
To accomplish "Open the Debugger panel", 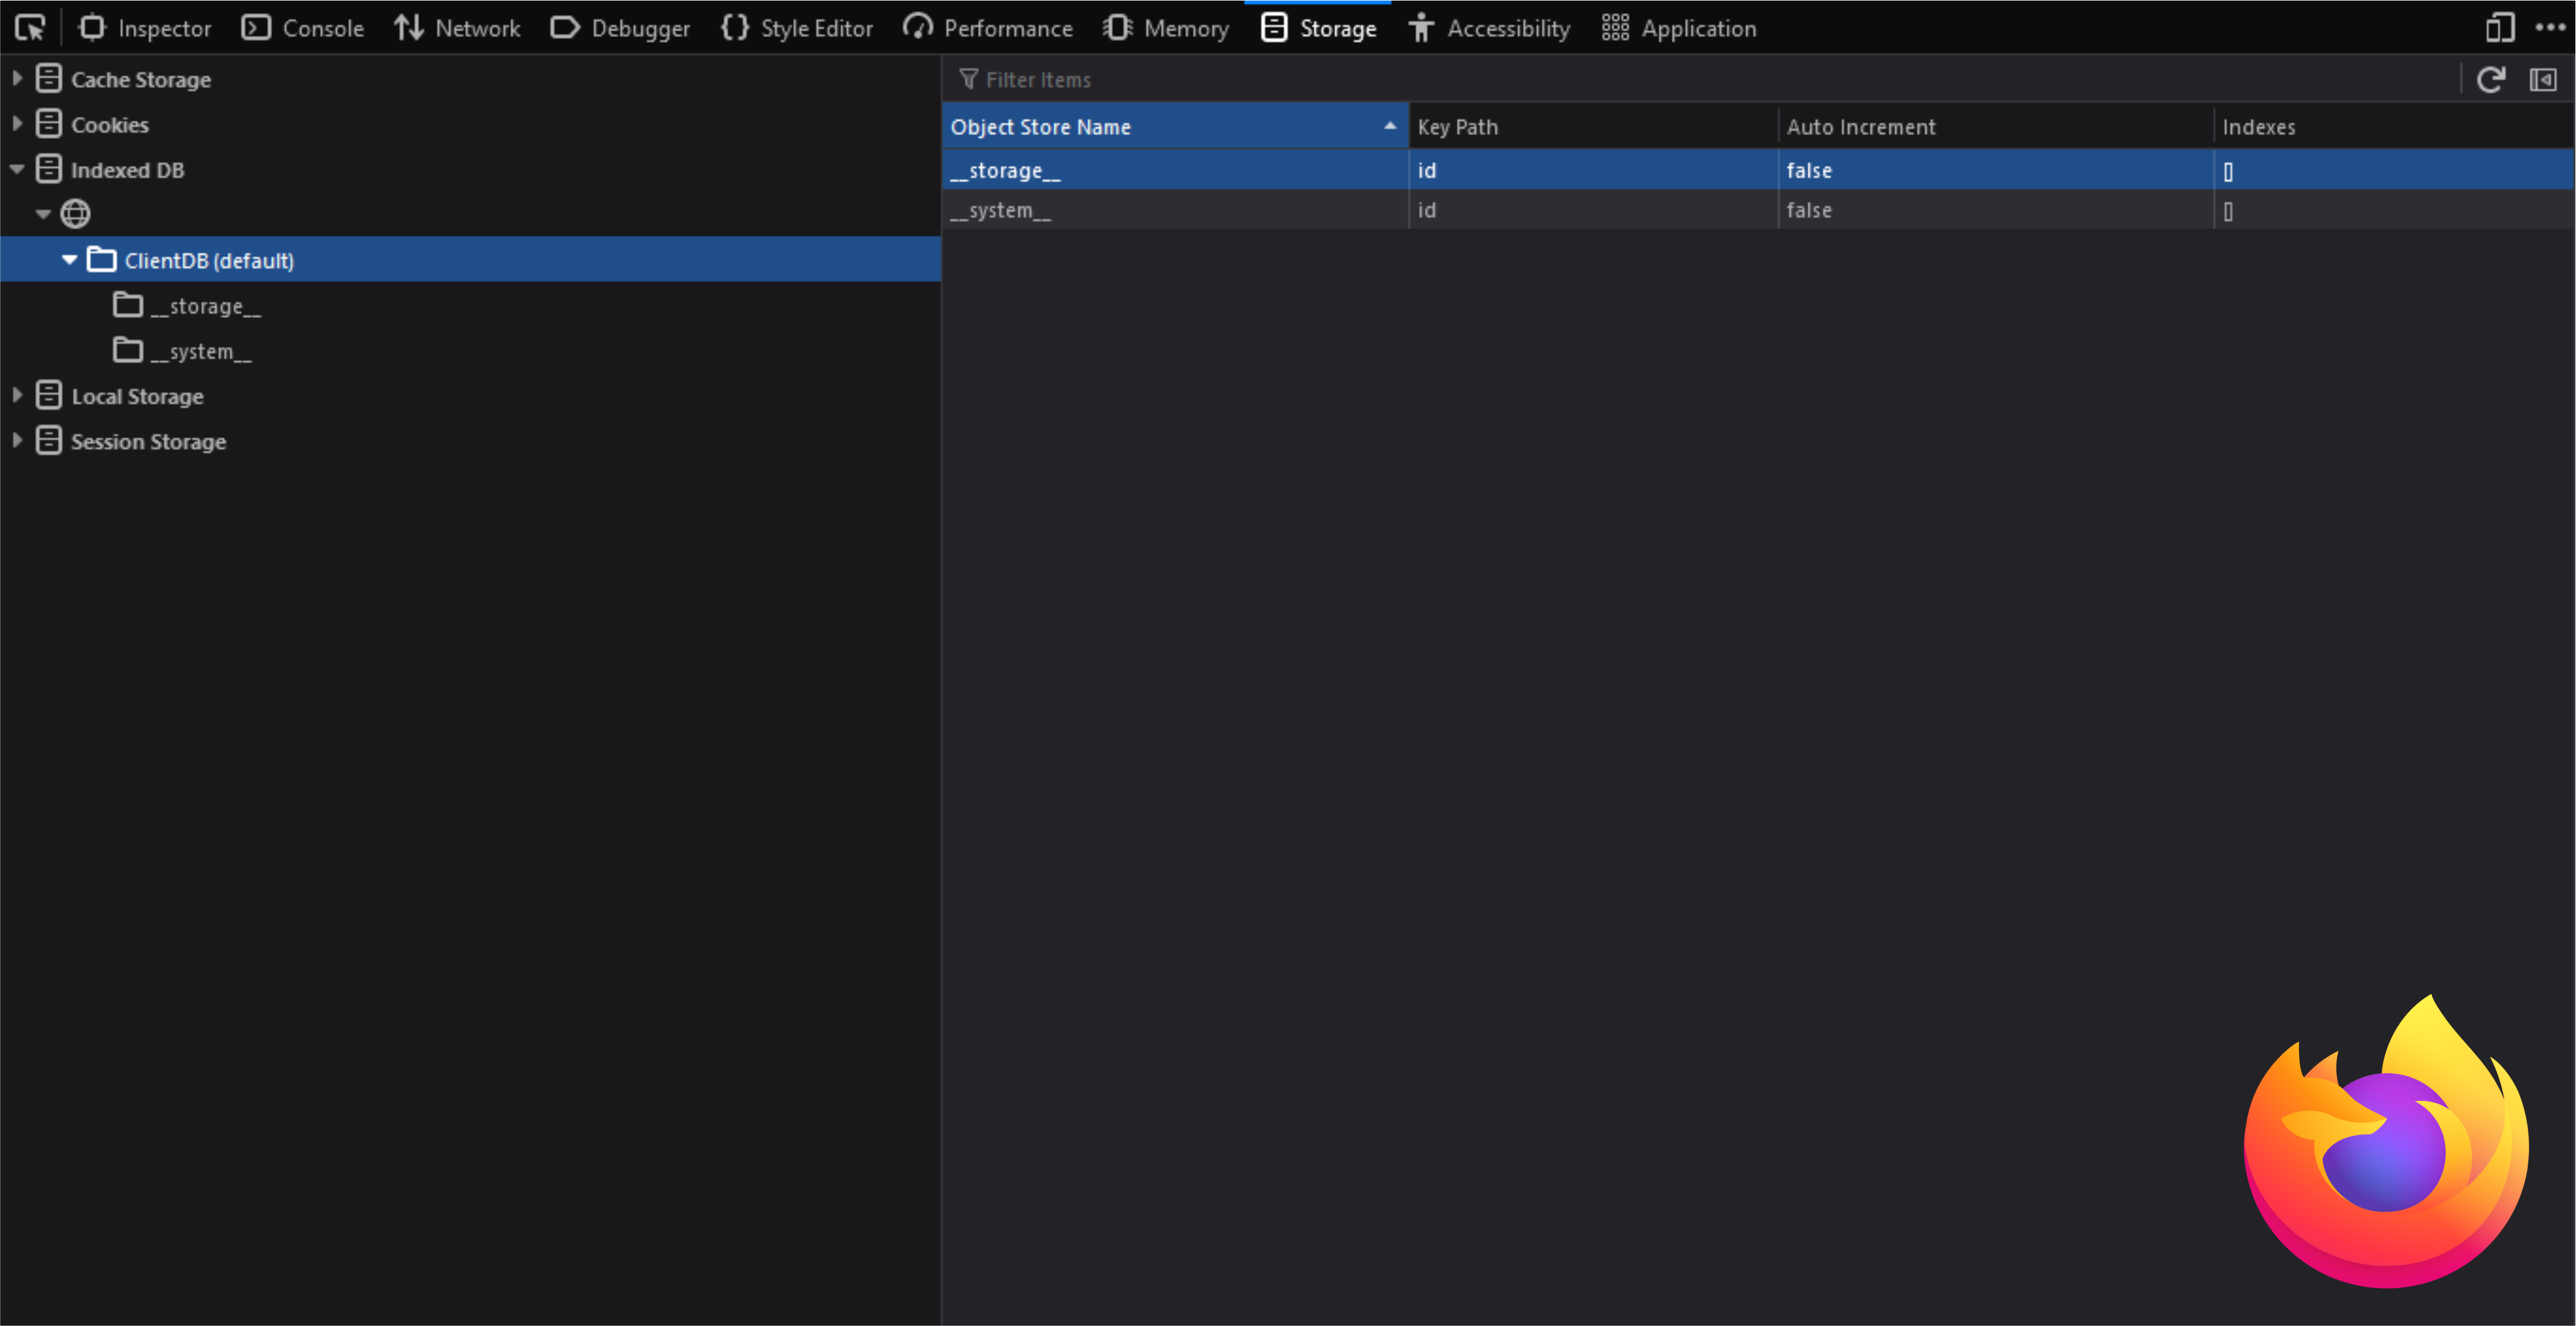I will [x=620, y=28].
